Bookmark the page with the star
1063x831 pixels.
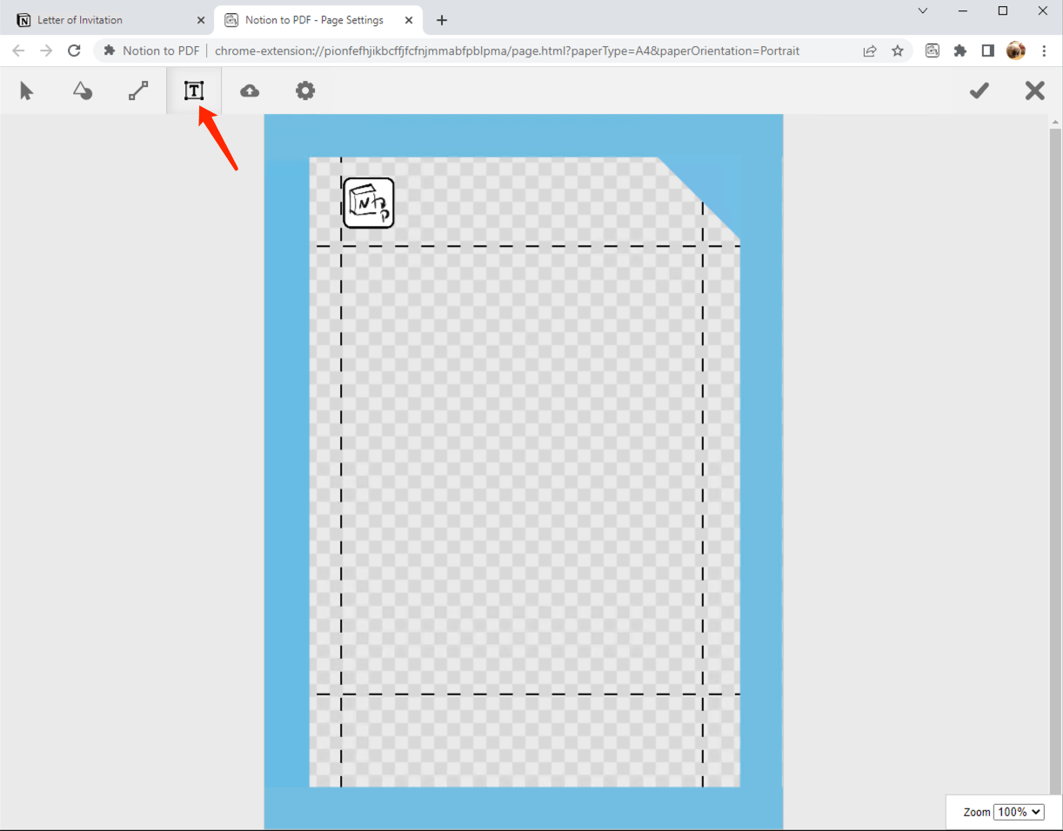point(897,50)
